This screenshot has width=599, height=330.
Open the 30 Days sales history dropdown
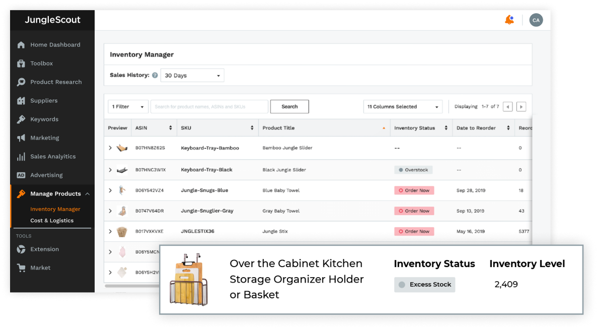(192, 76)
